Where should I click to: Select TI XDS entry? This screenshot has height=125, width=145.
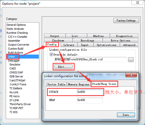(14, 112)
